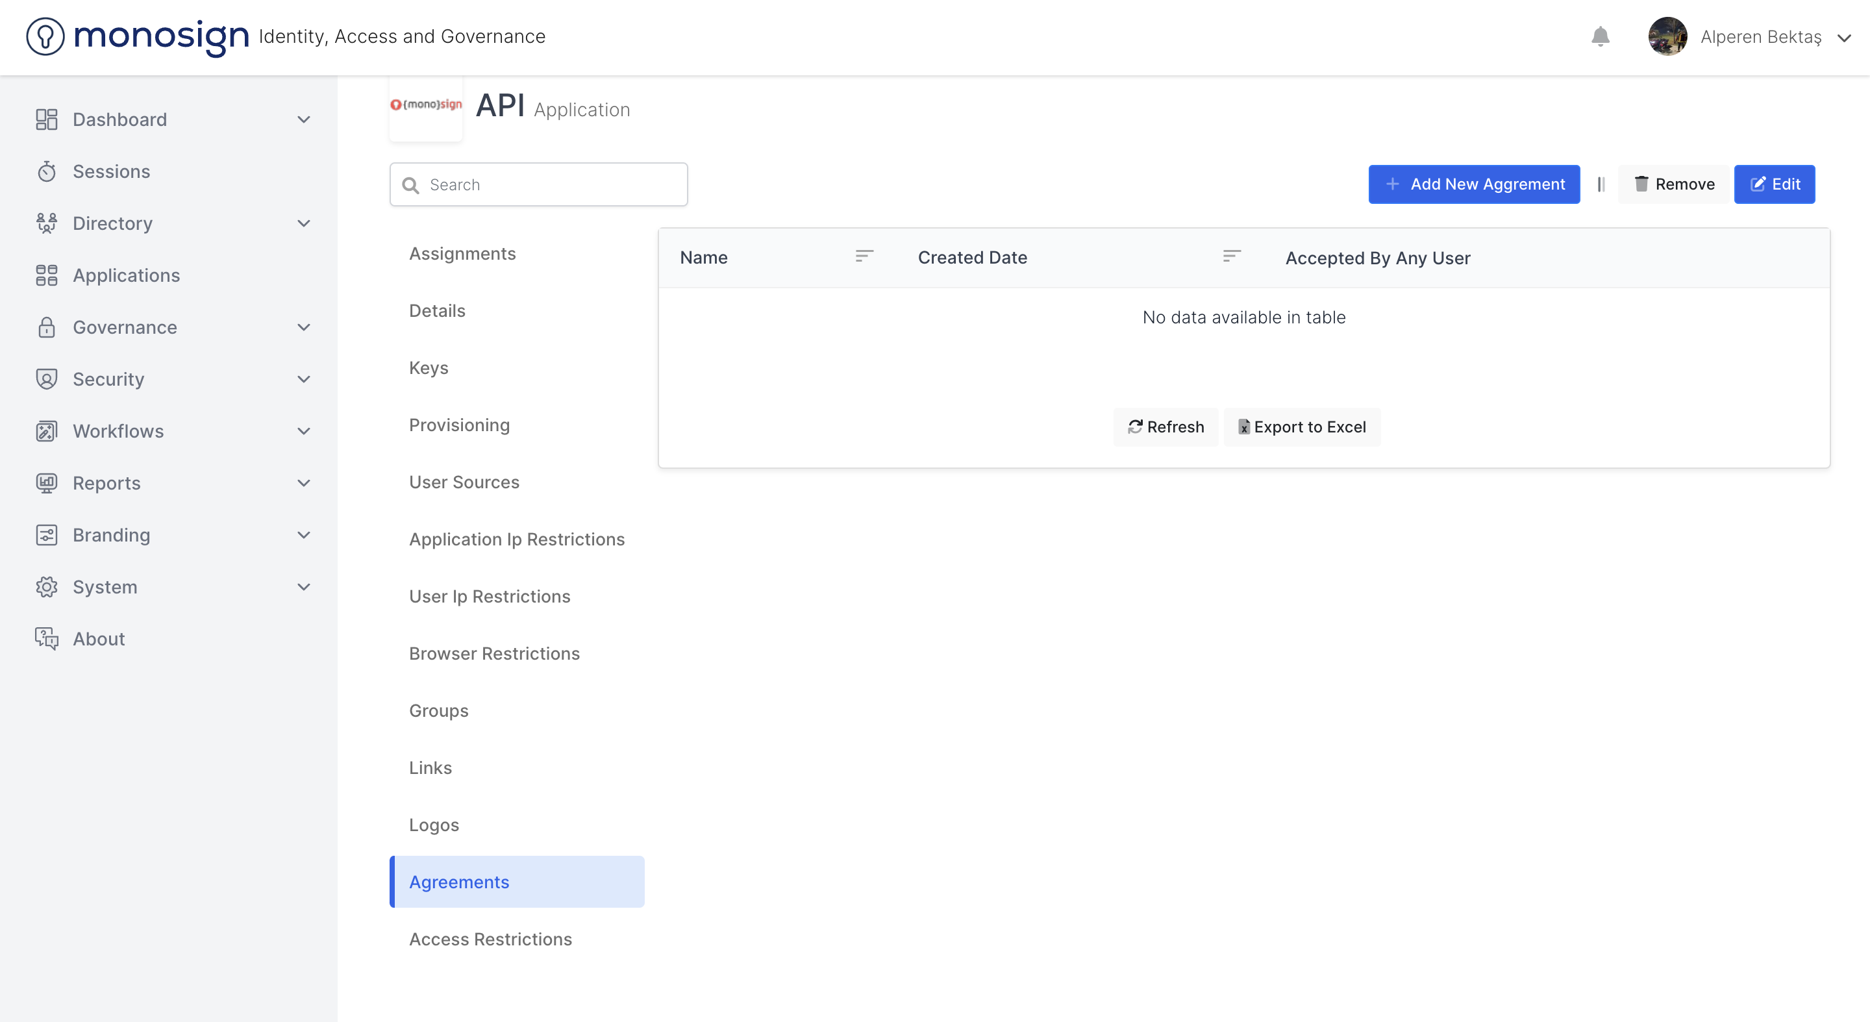The width and height of the screenshot is (1870, 1022).
Task: Click the About chat icon in sidebar
Action: (x=47, y=639)
